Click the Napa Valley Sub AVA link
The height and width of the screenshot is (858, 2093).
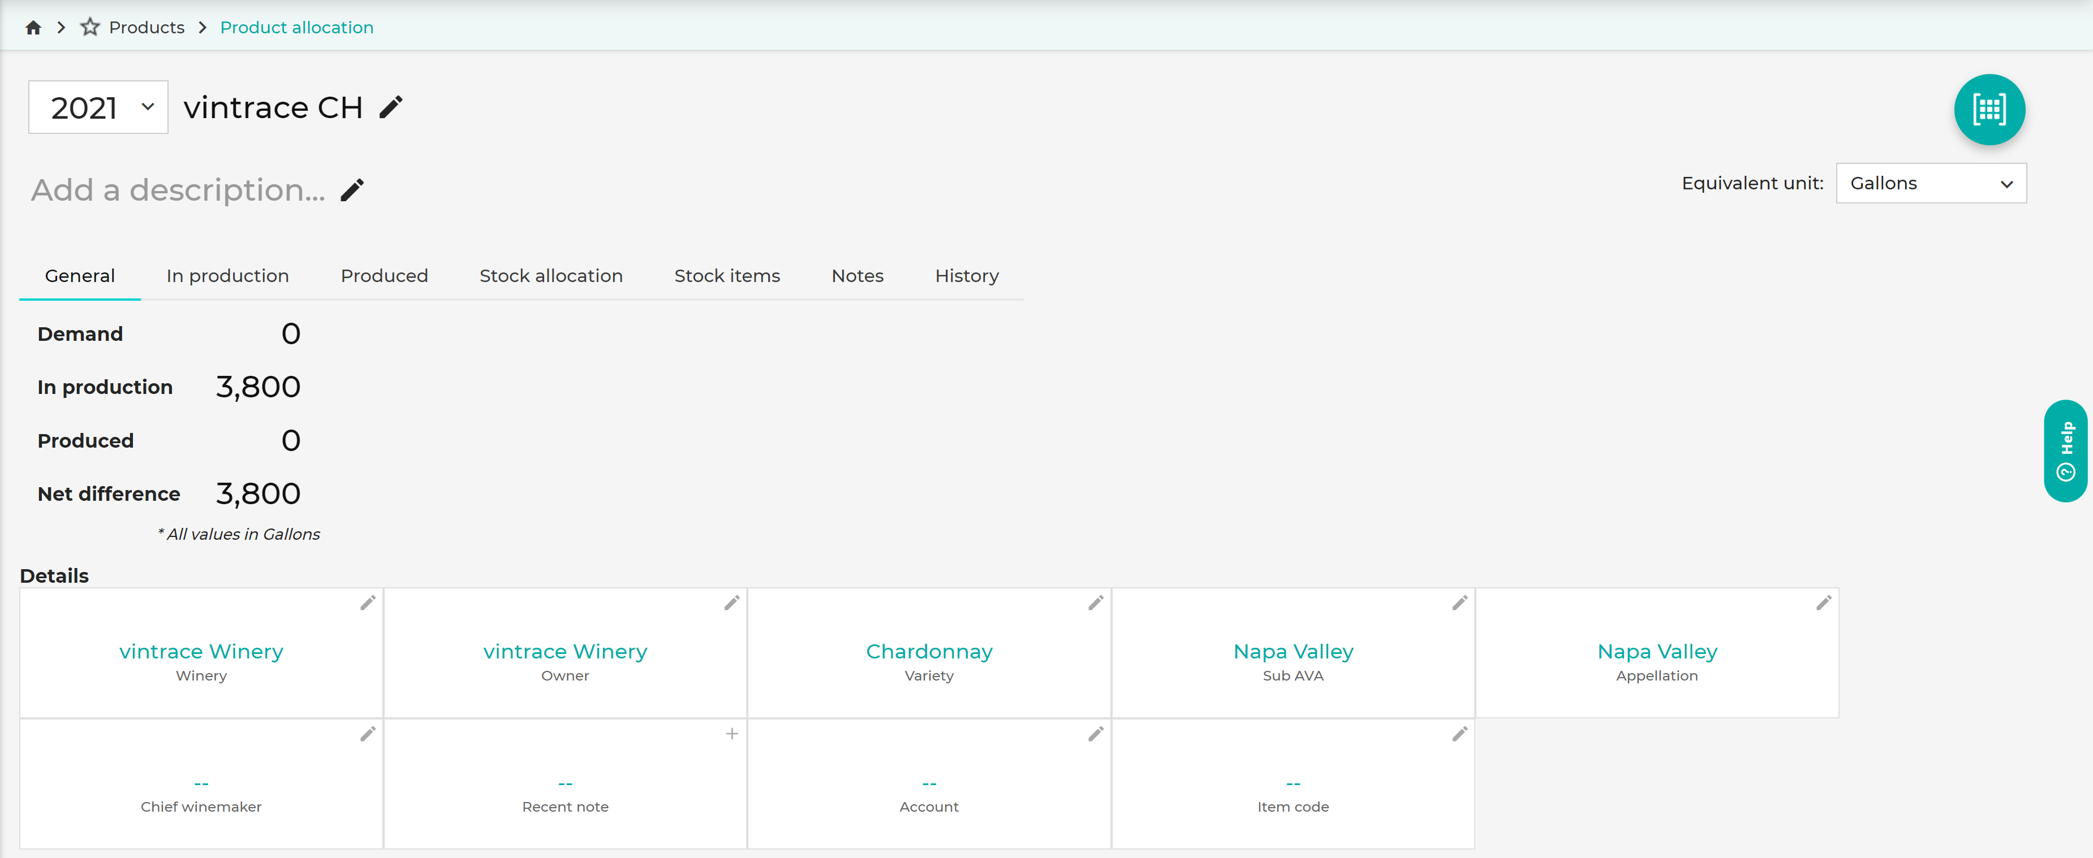pyautogui.click(x=1293, y=651)
